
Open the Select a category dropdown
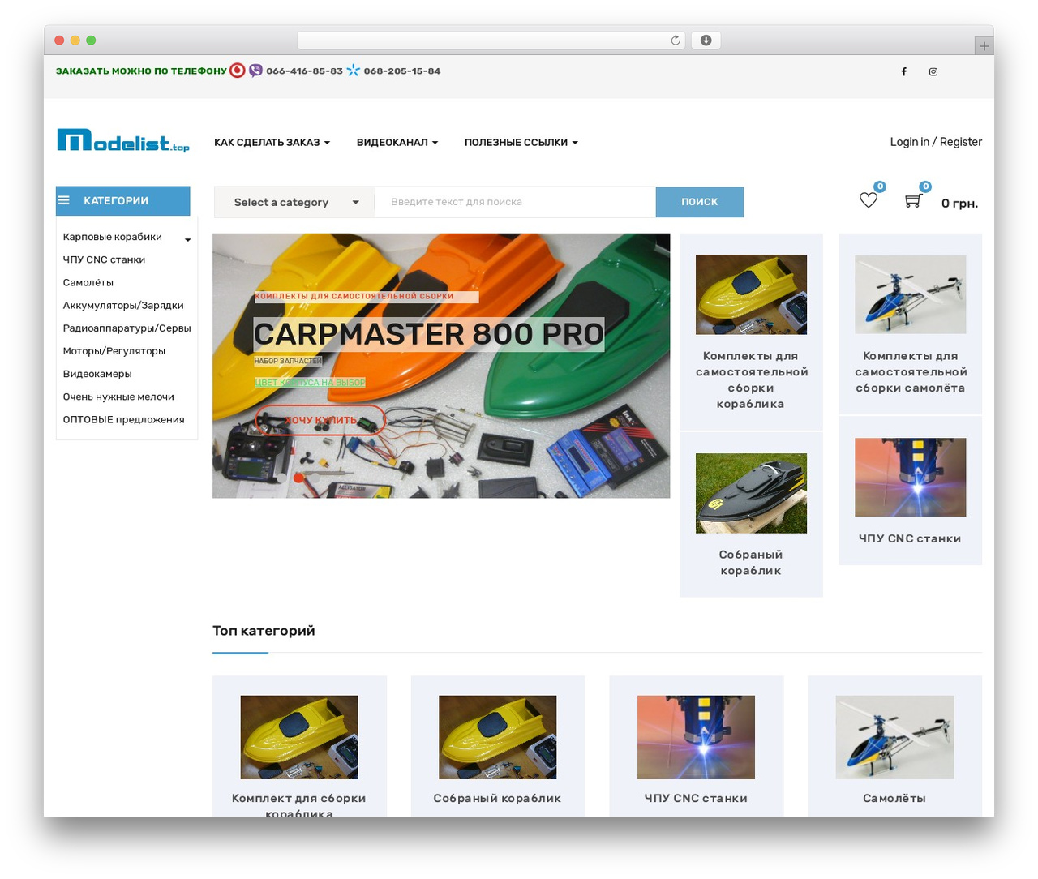click(x=294, y=202)
